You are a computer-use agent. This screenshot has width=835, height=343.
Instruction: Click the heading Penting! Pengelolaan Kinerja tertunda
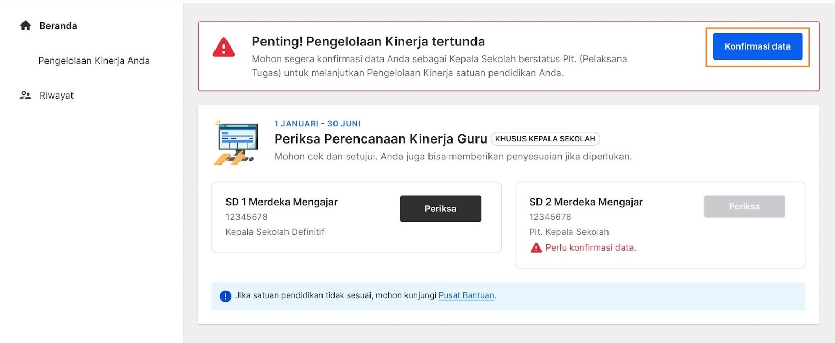368,41
